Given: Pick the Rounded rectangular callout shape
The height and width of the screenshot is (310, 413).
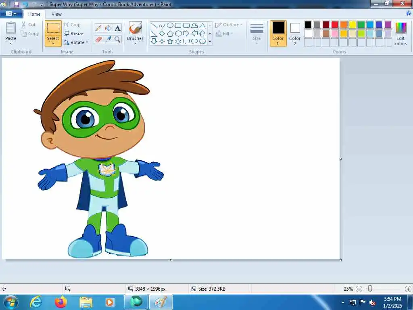Looking at the screenshot, I should 186,42.
